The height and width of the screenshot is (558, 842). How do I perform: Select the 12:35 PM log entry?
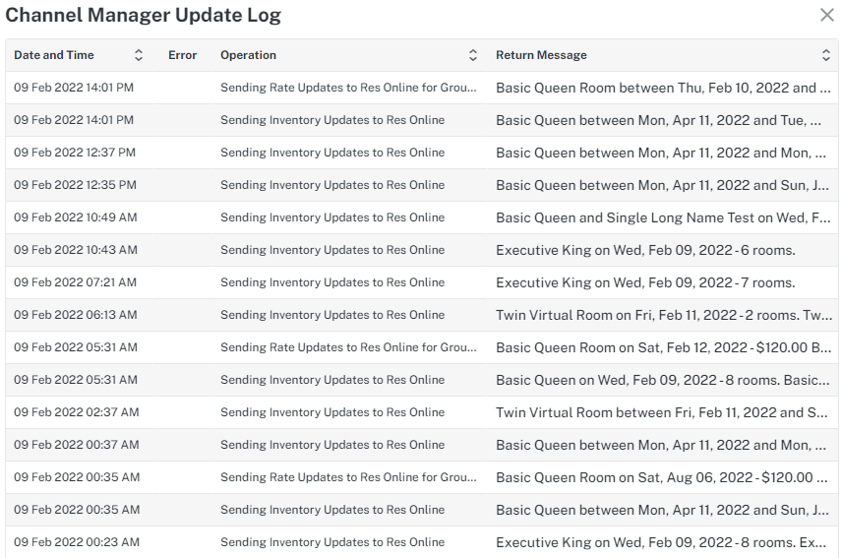pos(422,185)
